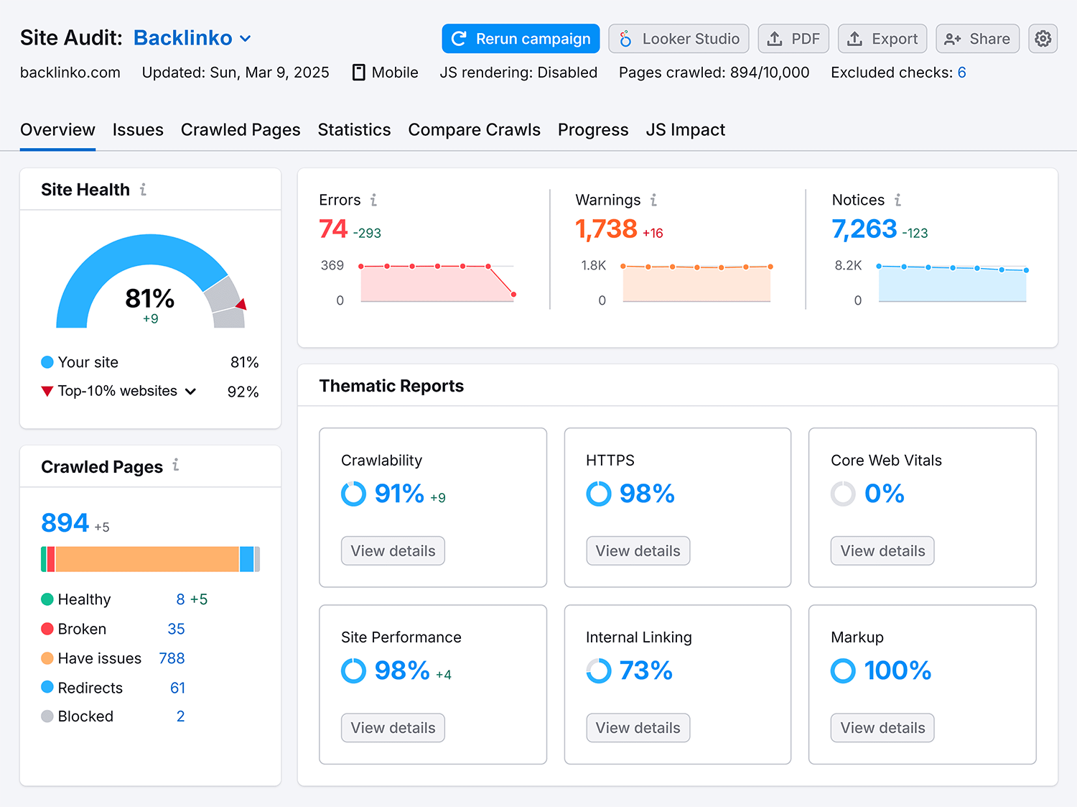Switch to the Issues tab

pyautogui.click(x=138, y=130)
